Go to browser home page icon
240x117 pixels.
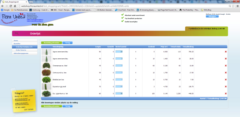(15, 6)
